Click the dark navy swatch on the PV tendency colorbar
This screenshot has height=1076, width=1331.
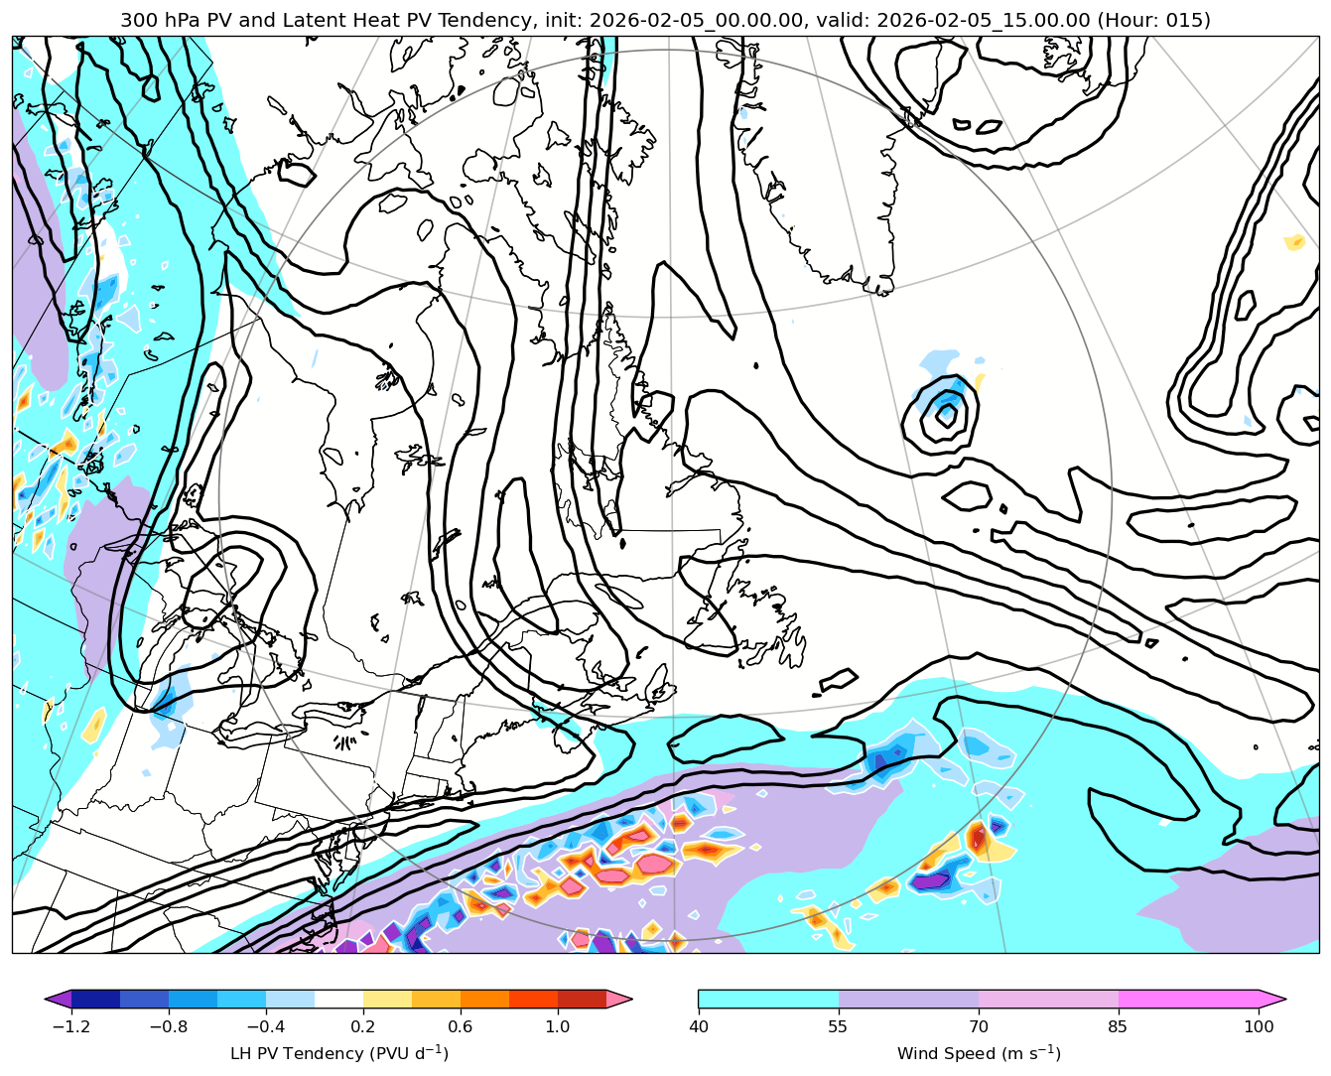[95, 999]
